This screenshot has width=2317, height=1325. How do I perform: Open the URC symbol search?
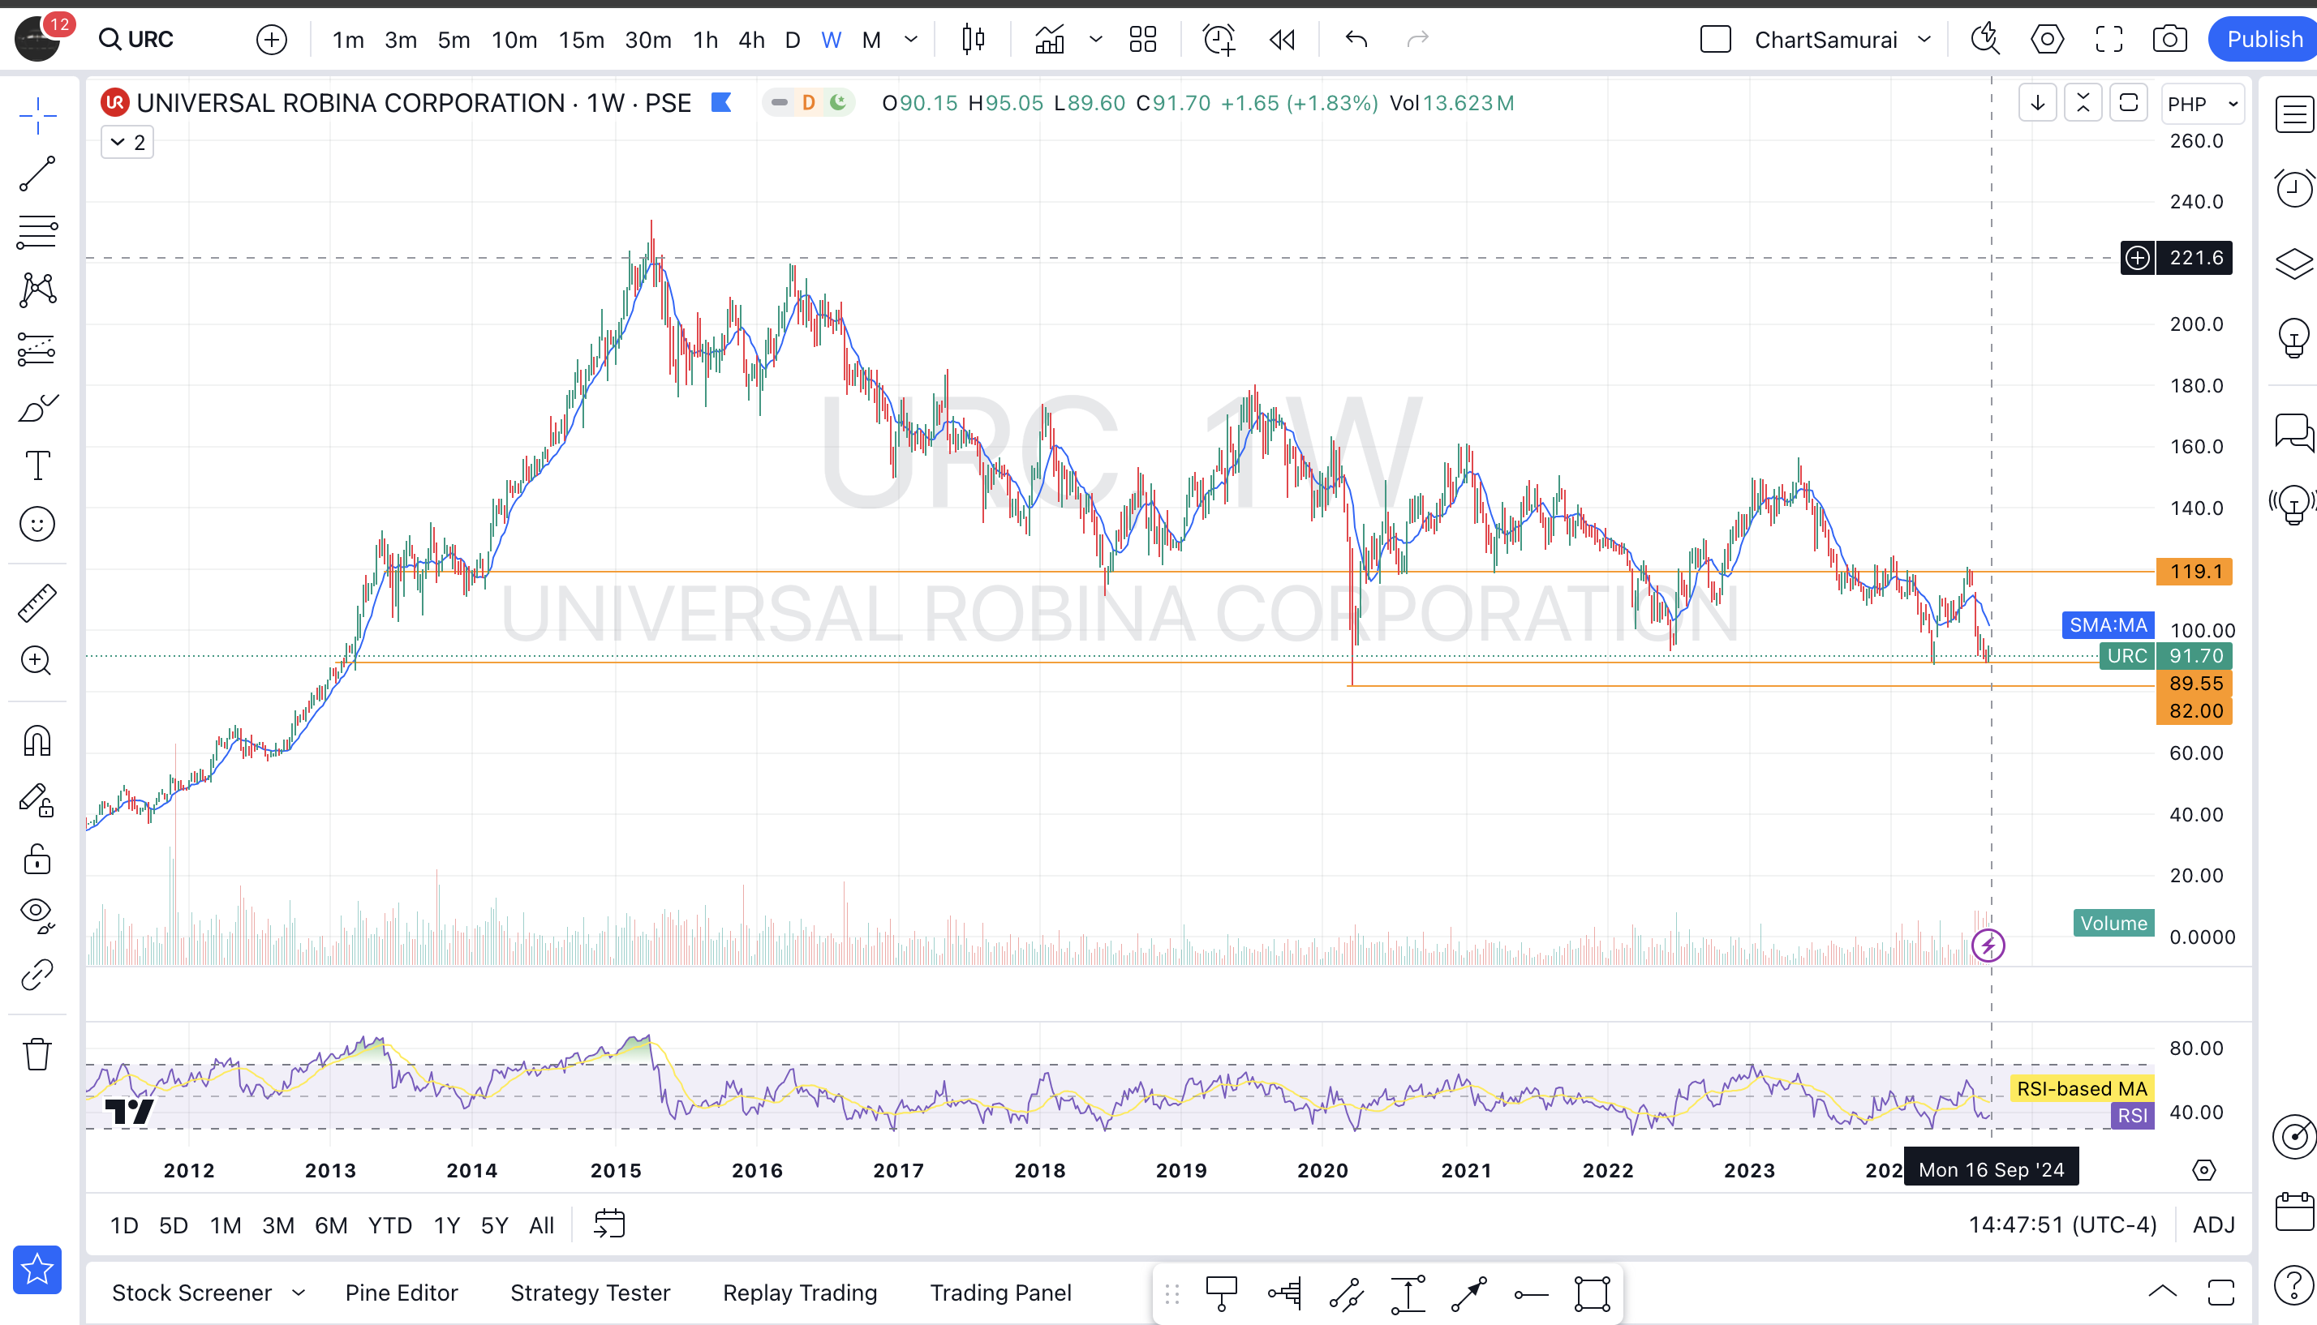137,39
